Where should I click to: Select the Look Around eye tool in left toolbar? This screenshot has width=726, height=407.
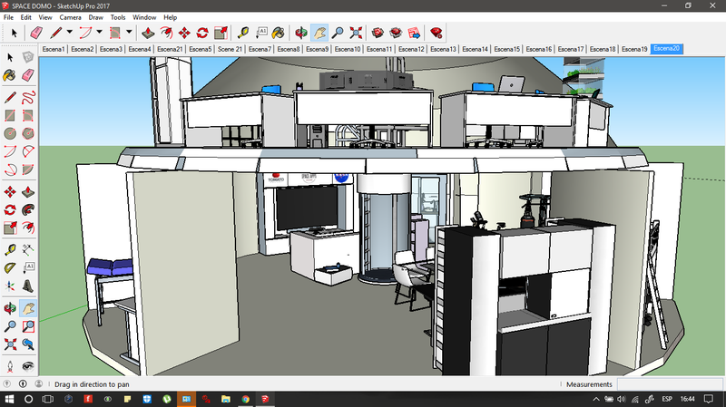(28, 364)
